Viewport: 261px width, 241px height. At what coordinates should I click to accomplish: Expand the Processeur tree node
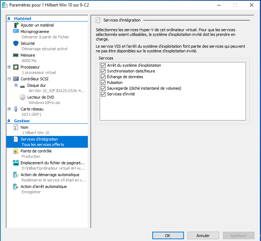point(9,67)
